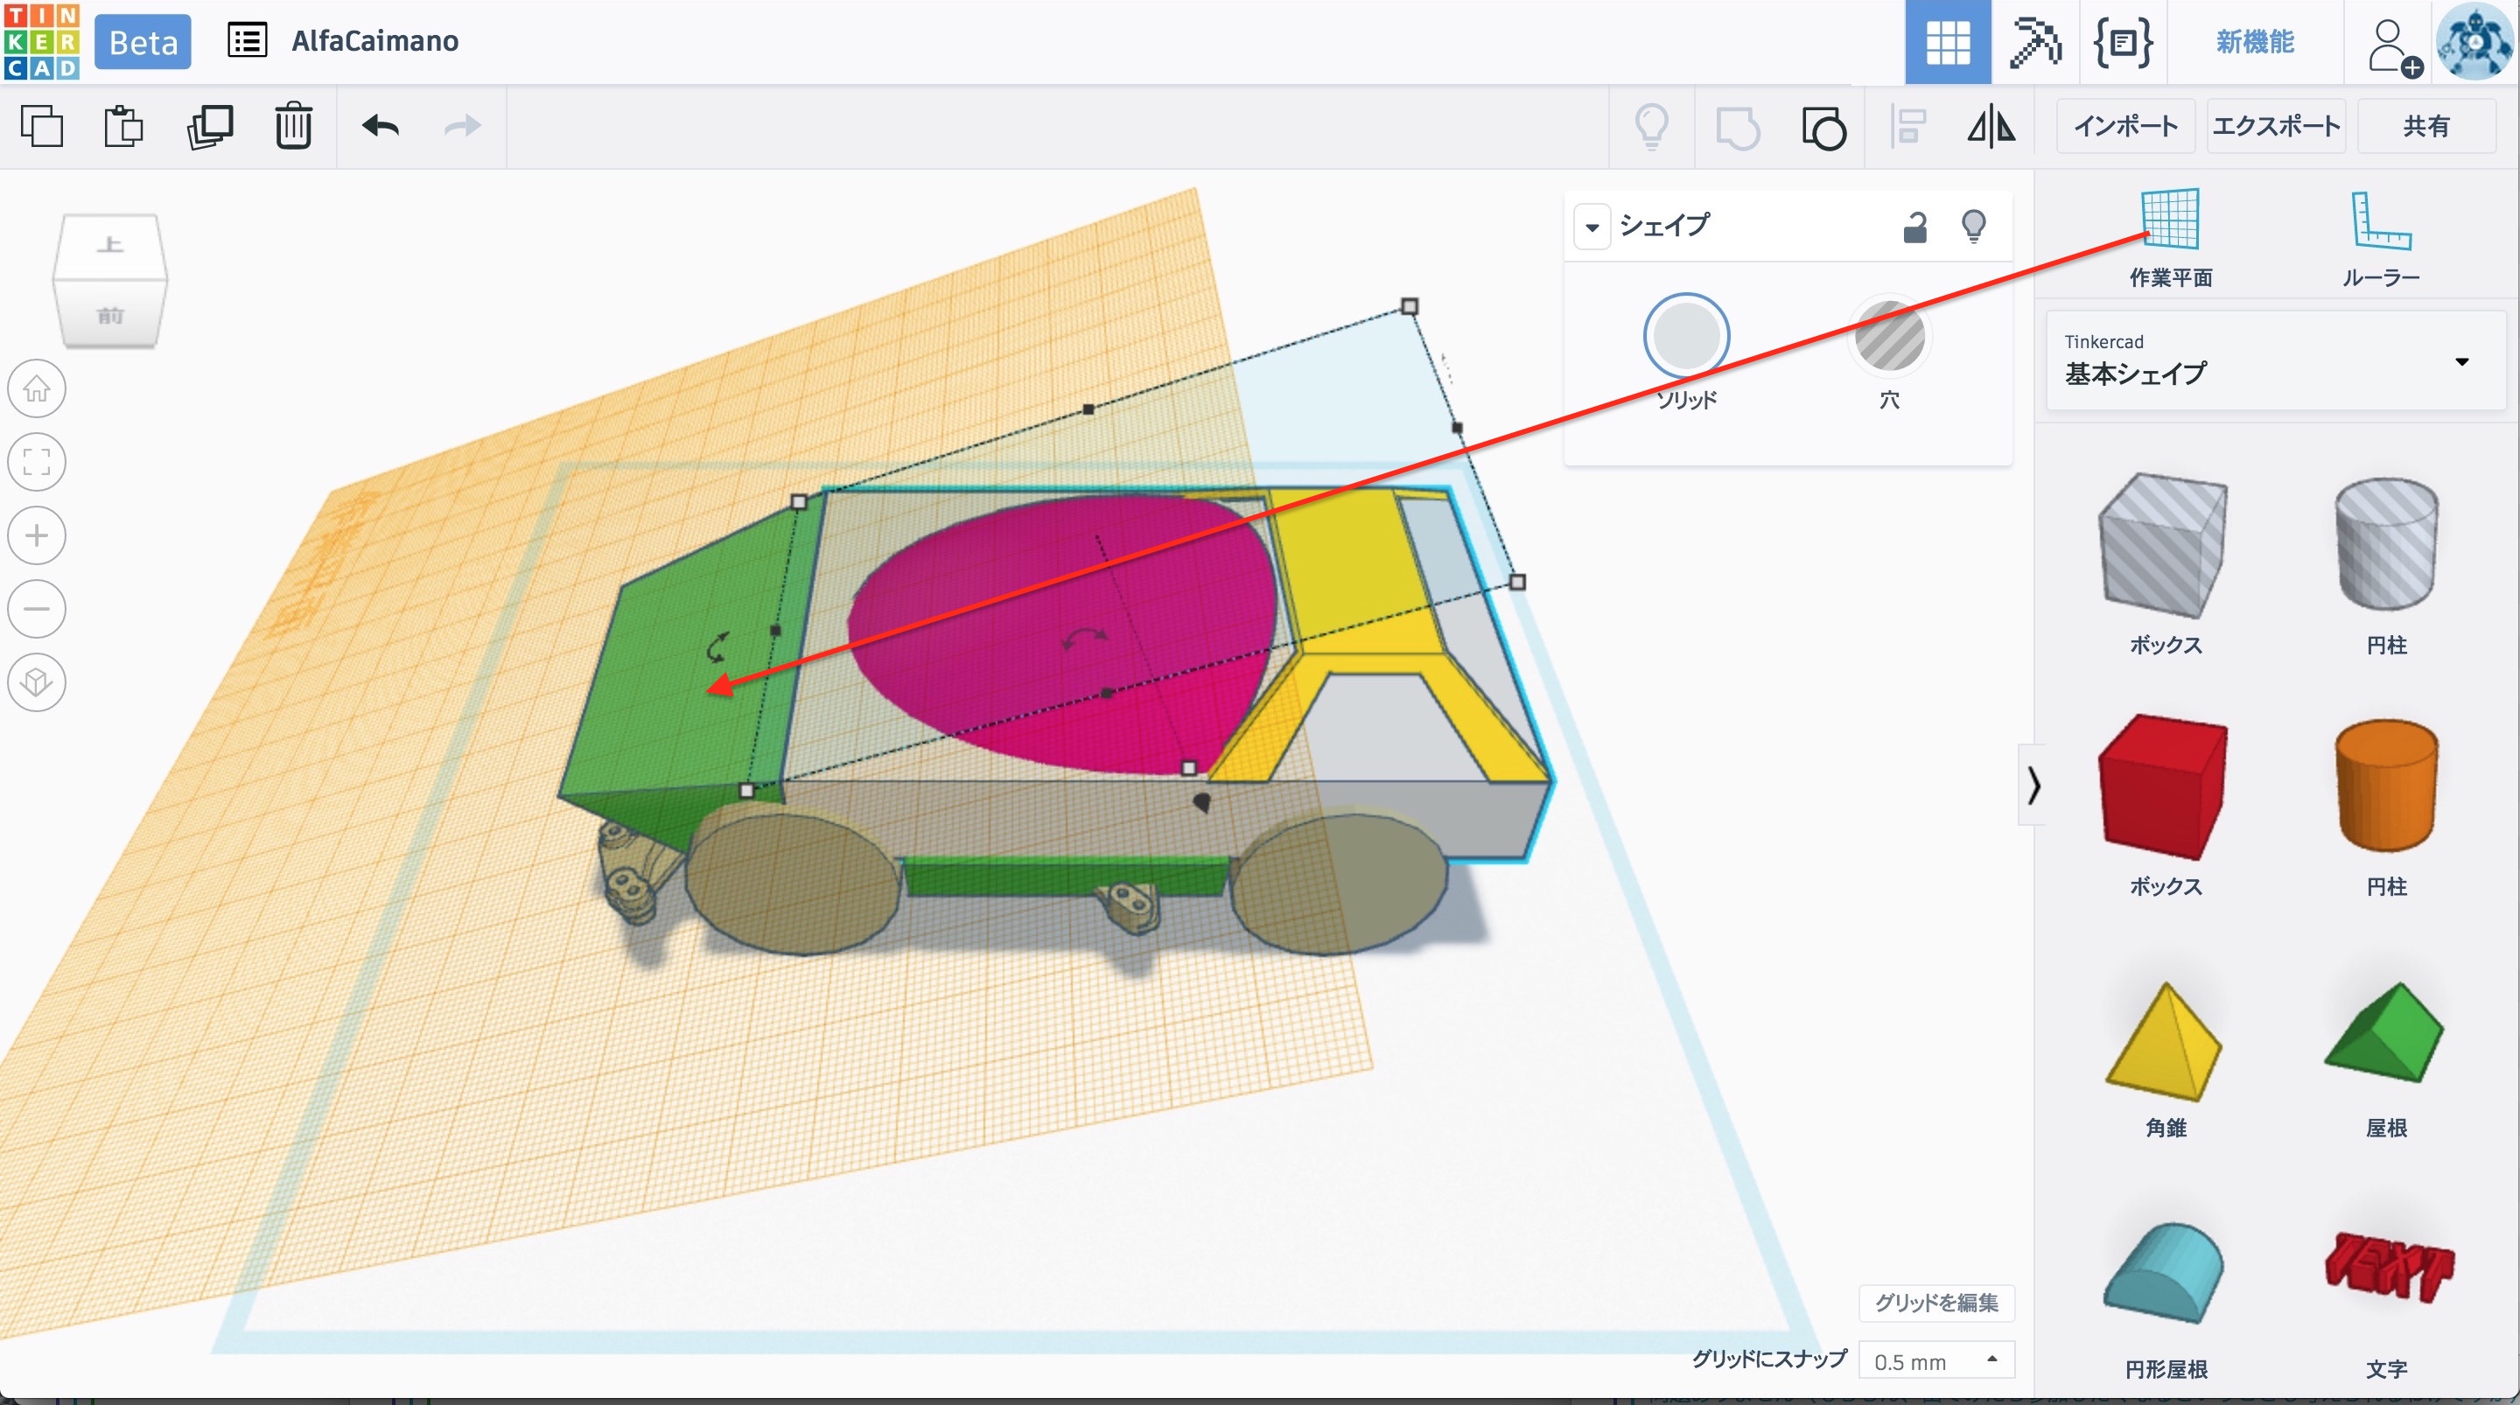Expand the 基本シェイプ shapes dropdown

tap(2461, 361)
